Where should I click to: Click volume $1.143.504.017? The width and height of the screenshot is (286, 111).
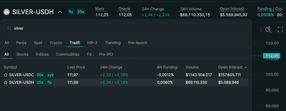pyautogui.click(x=199, y=75)
